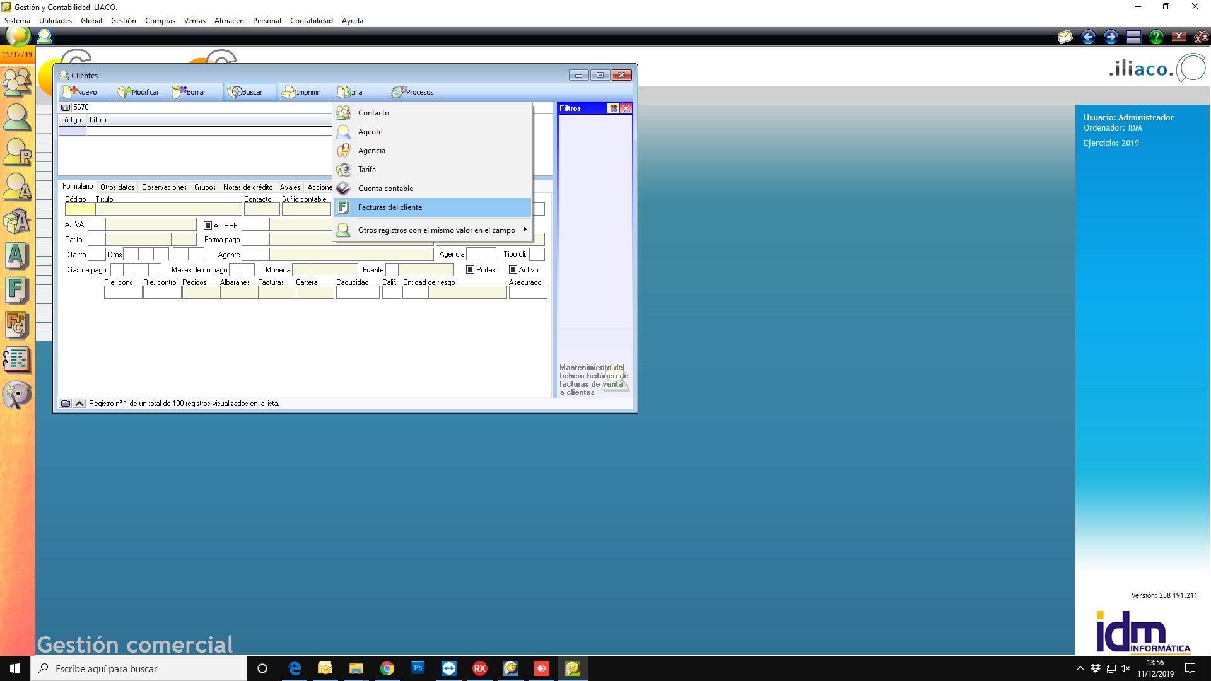The image size is (1211, 681).
Task: Open Microsoft Edge from the taskbar
Action: tap(295, 668)
